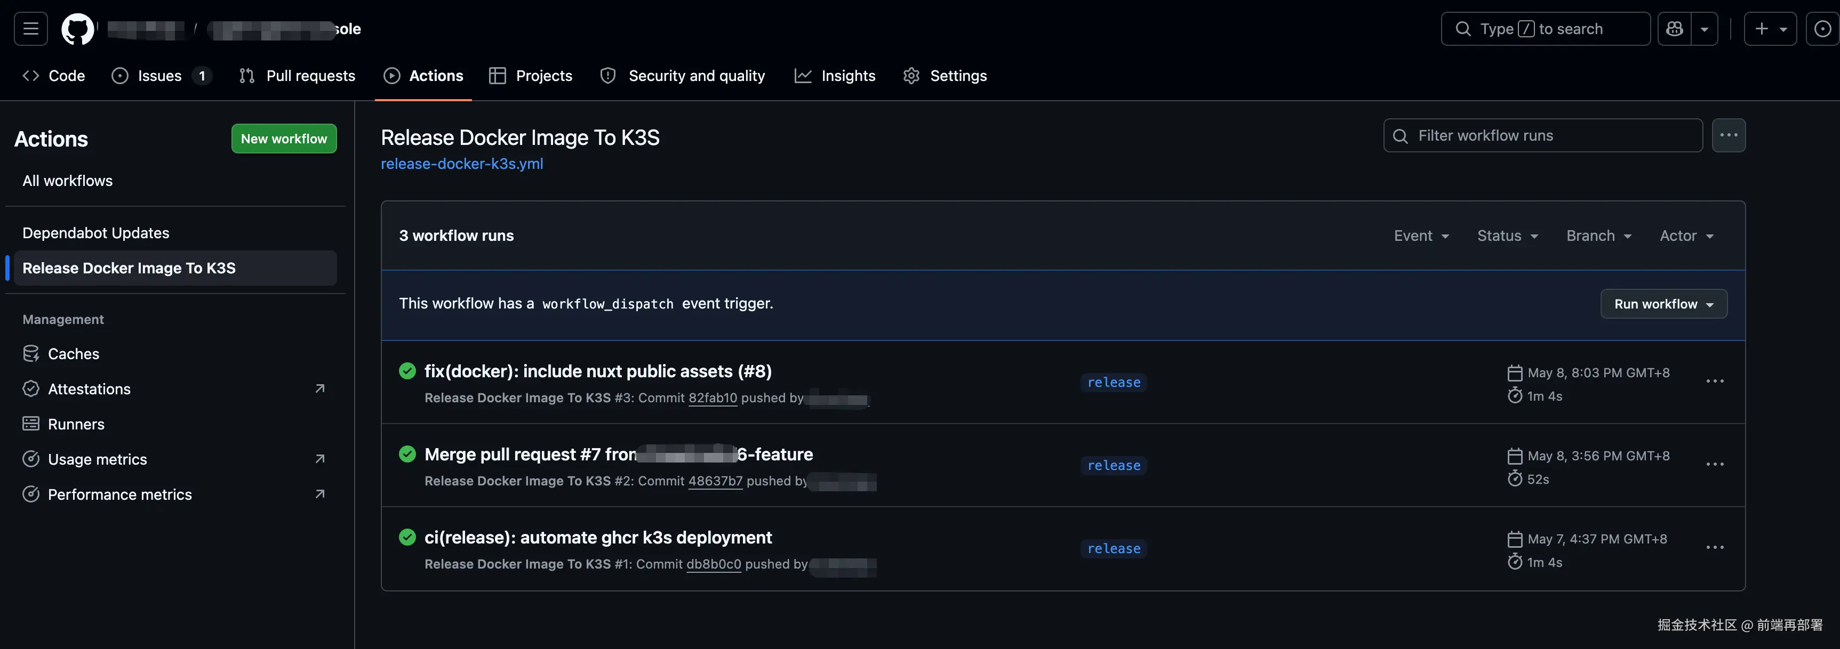Screen dimensions: 1840x649
Task: Open Usage metrics page
Action: pyautogui.click(x=175, y=459)
